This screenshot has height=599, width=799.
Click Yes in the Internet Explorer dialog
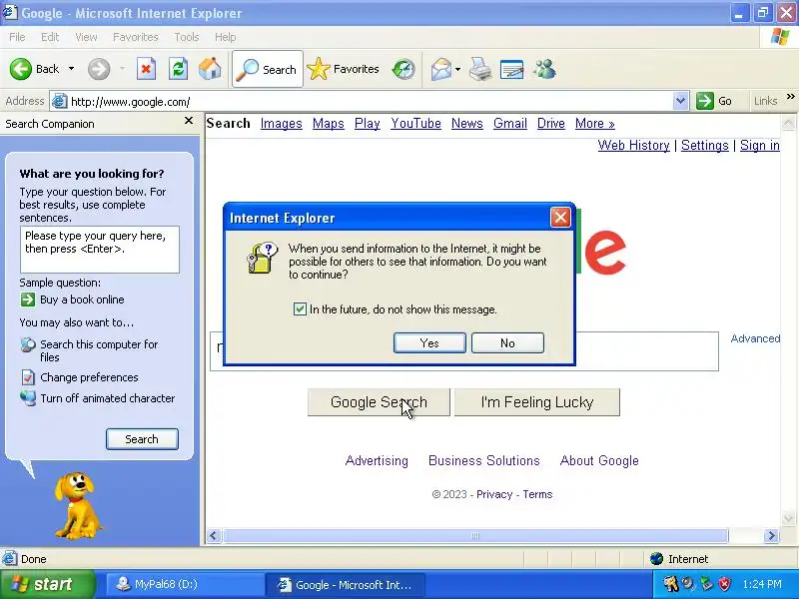pos(429,342)
